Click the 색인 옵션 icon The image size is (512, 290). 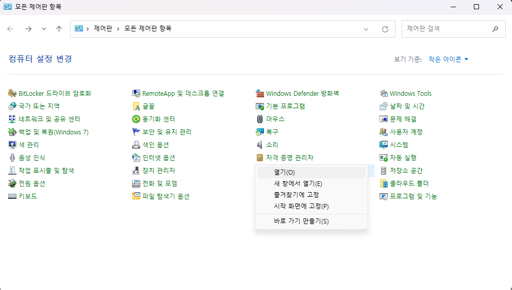[x=136, y=145]
